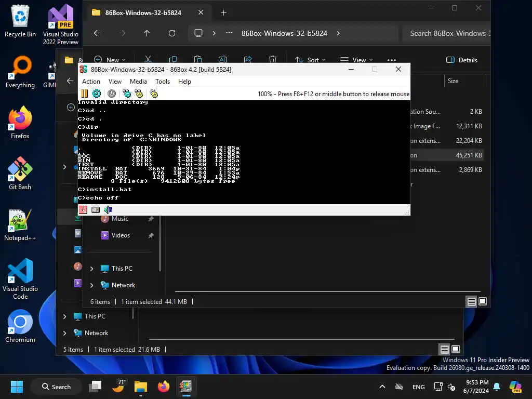Click the sound icon in 86Box status bar
The height and width of the screenshot is (399, 532).
pos(108,210)
